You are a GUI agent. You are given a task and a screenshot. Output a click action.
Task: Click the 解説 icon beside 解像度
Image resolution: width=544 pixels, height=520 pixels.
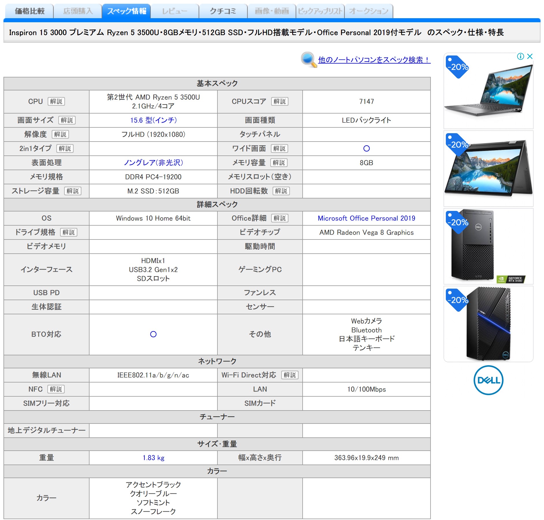[x=60, y=134]
